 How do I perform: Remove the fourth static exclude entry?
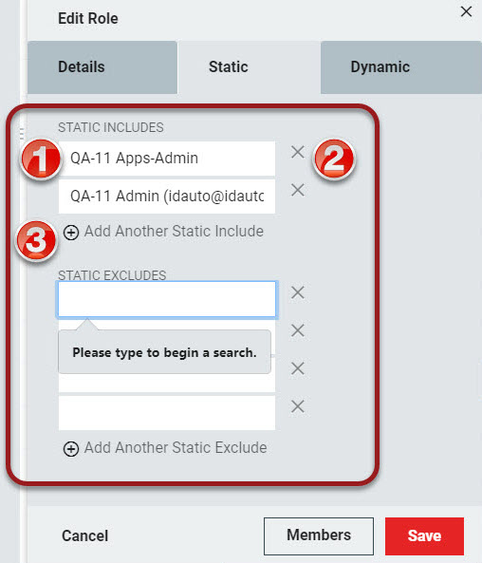pyautogui.click(x=298, y=406)
